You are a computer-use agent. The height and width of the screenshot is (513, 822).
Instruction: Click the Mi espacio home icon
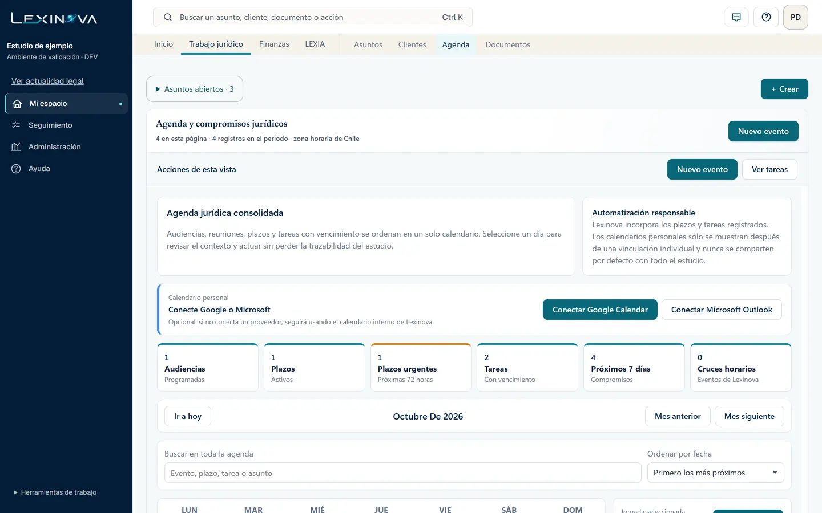coord(17,104)
